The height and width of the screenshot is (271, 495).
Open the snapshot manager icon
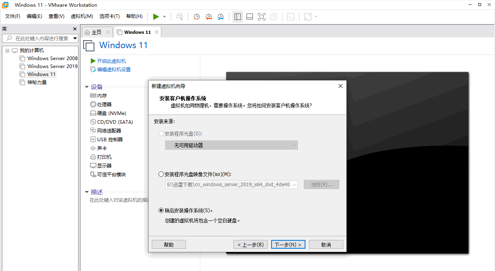(x=221, y=17)
